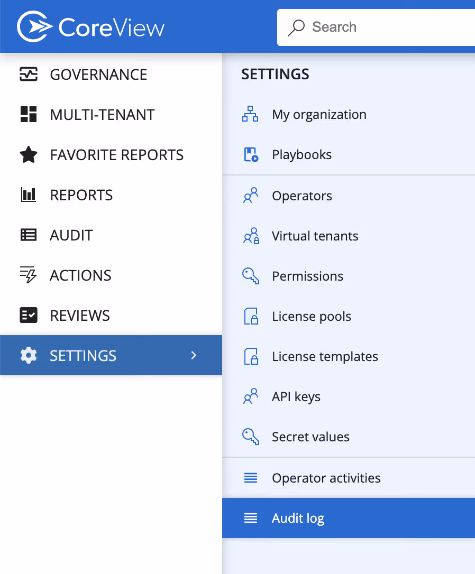Click the Reports bar chart icon
The height and width of the screenshot is (574, 475).
point(29,195)
